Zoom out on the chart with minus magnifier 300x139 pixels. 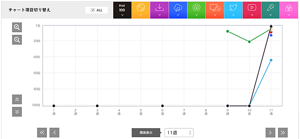click(x=17, y=40)
